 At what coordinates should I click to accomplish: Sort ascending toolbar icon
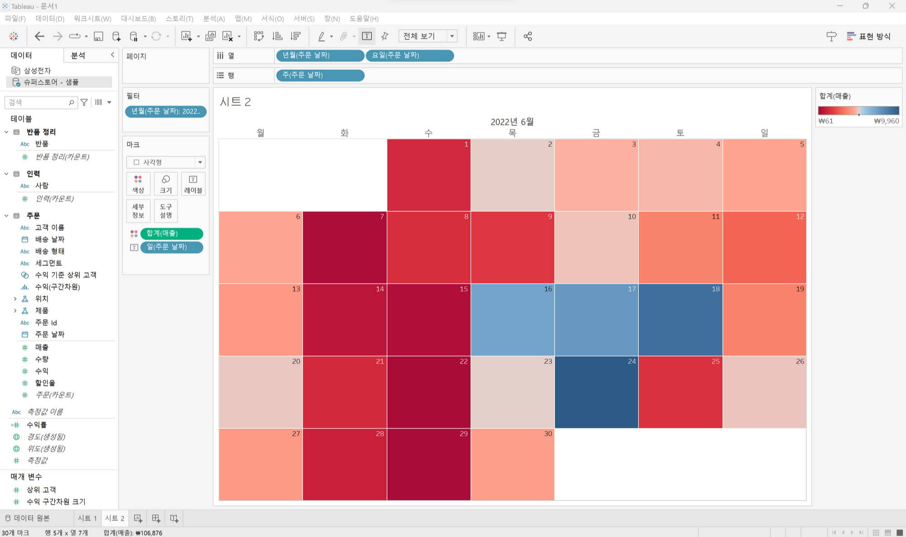point(277,36)
